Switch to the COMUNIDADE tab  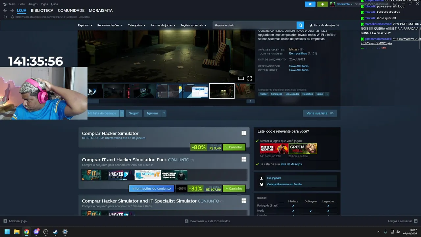pos(71,11)
